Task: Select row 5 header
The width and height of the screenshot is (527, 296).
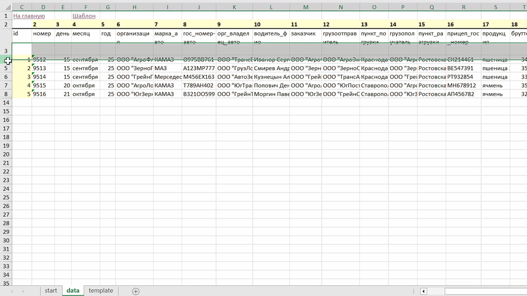Action: [x=6, y=68]
